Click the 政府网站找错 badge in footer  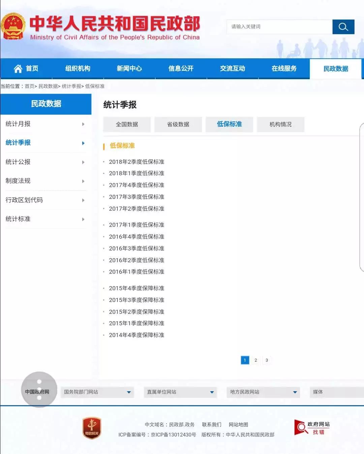312,428
